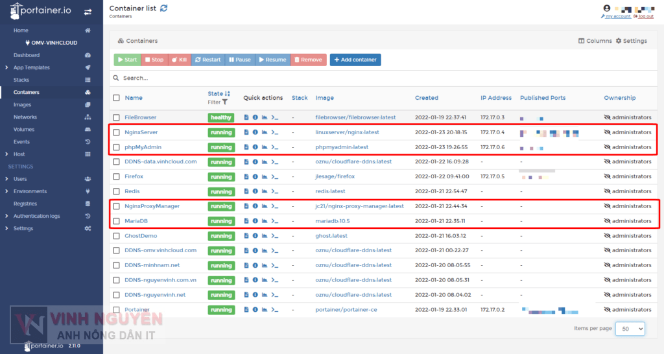
Task: Click the refresh icon beside Container list
Action: pos(164,8)
